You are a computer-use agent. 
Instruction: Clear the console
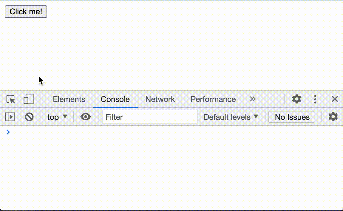pyautogui.click(x=29, y=117)
